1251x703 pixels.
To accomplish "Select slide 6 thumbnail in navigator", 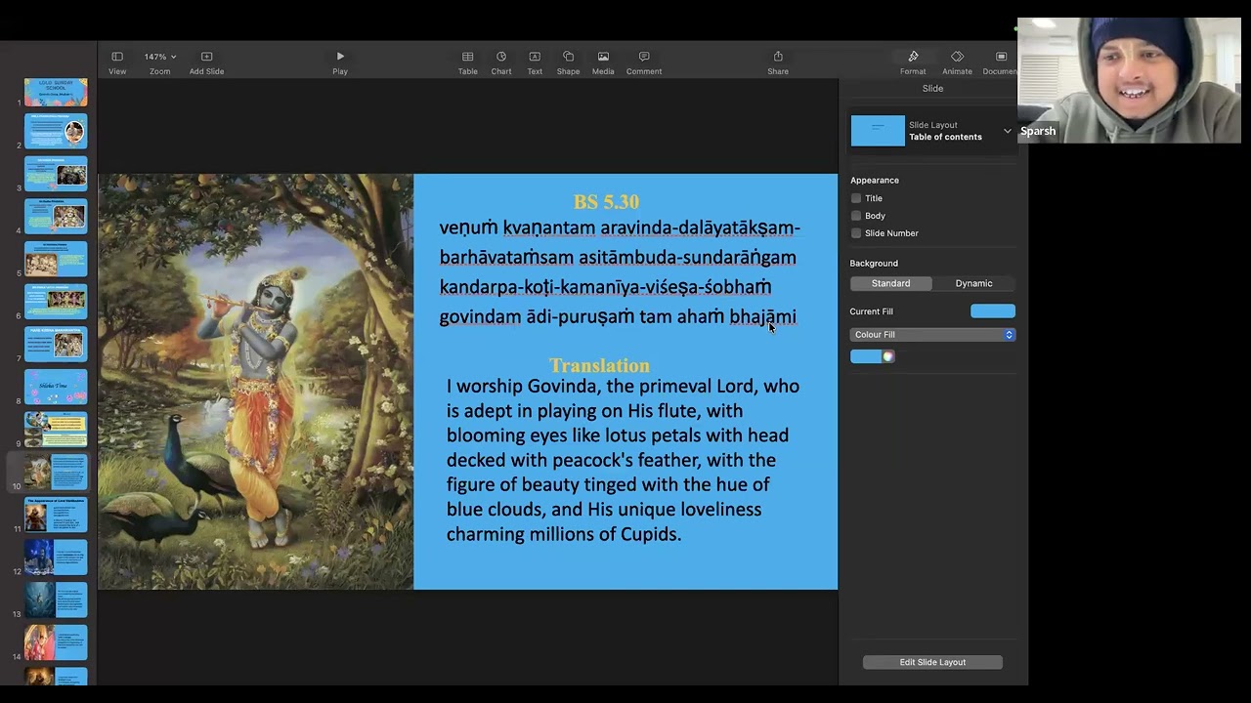I will click(x=56, y=302).
